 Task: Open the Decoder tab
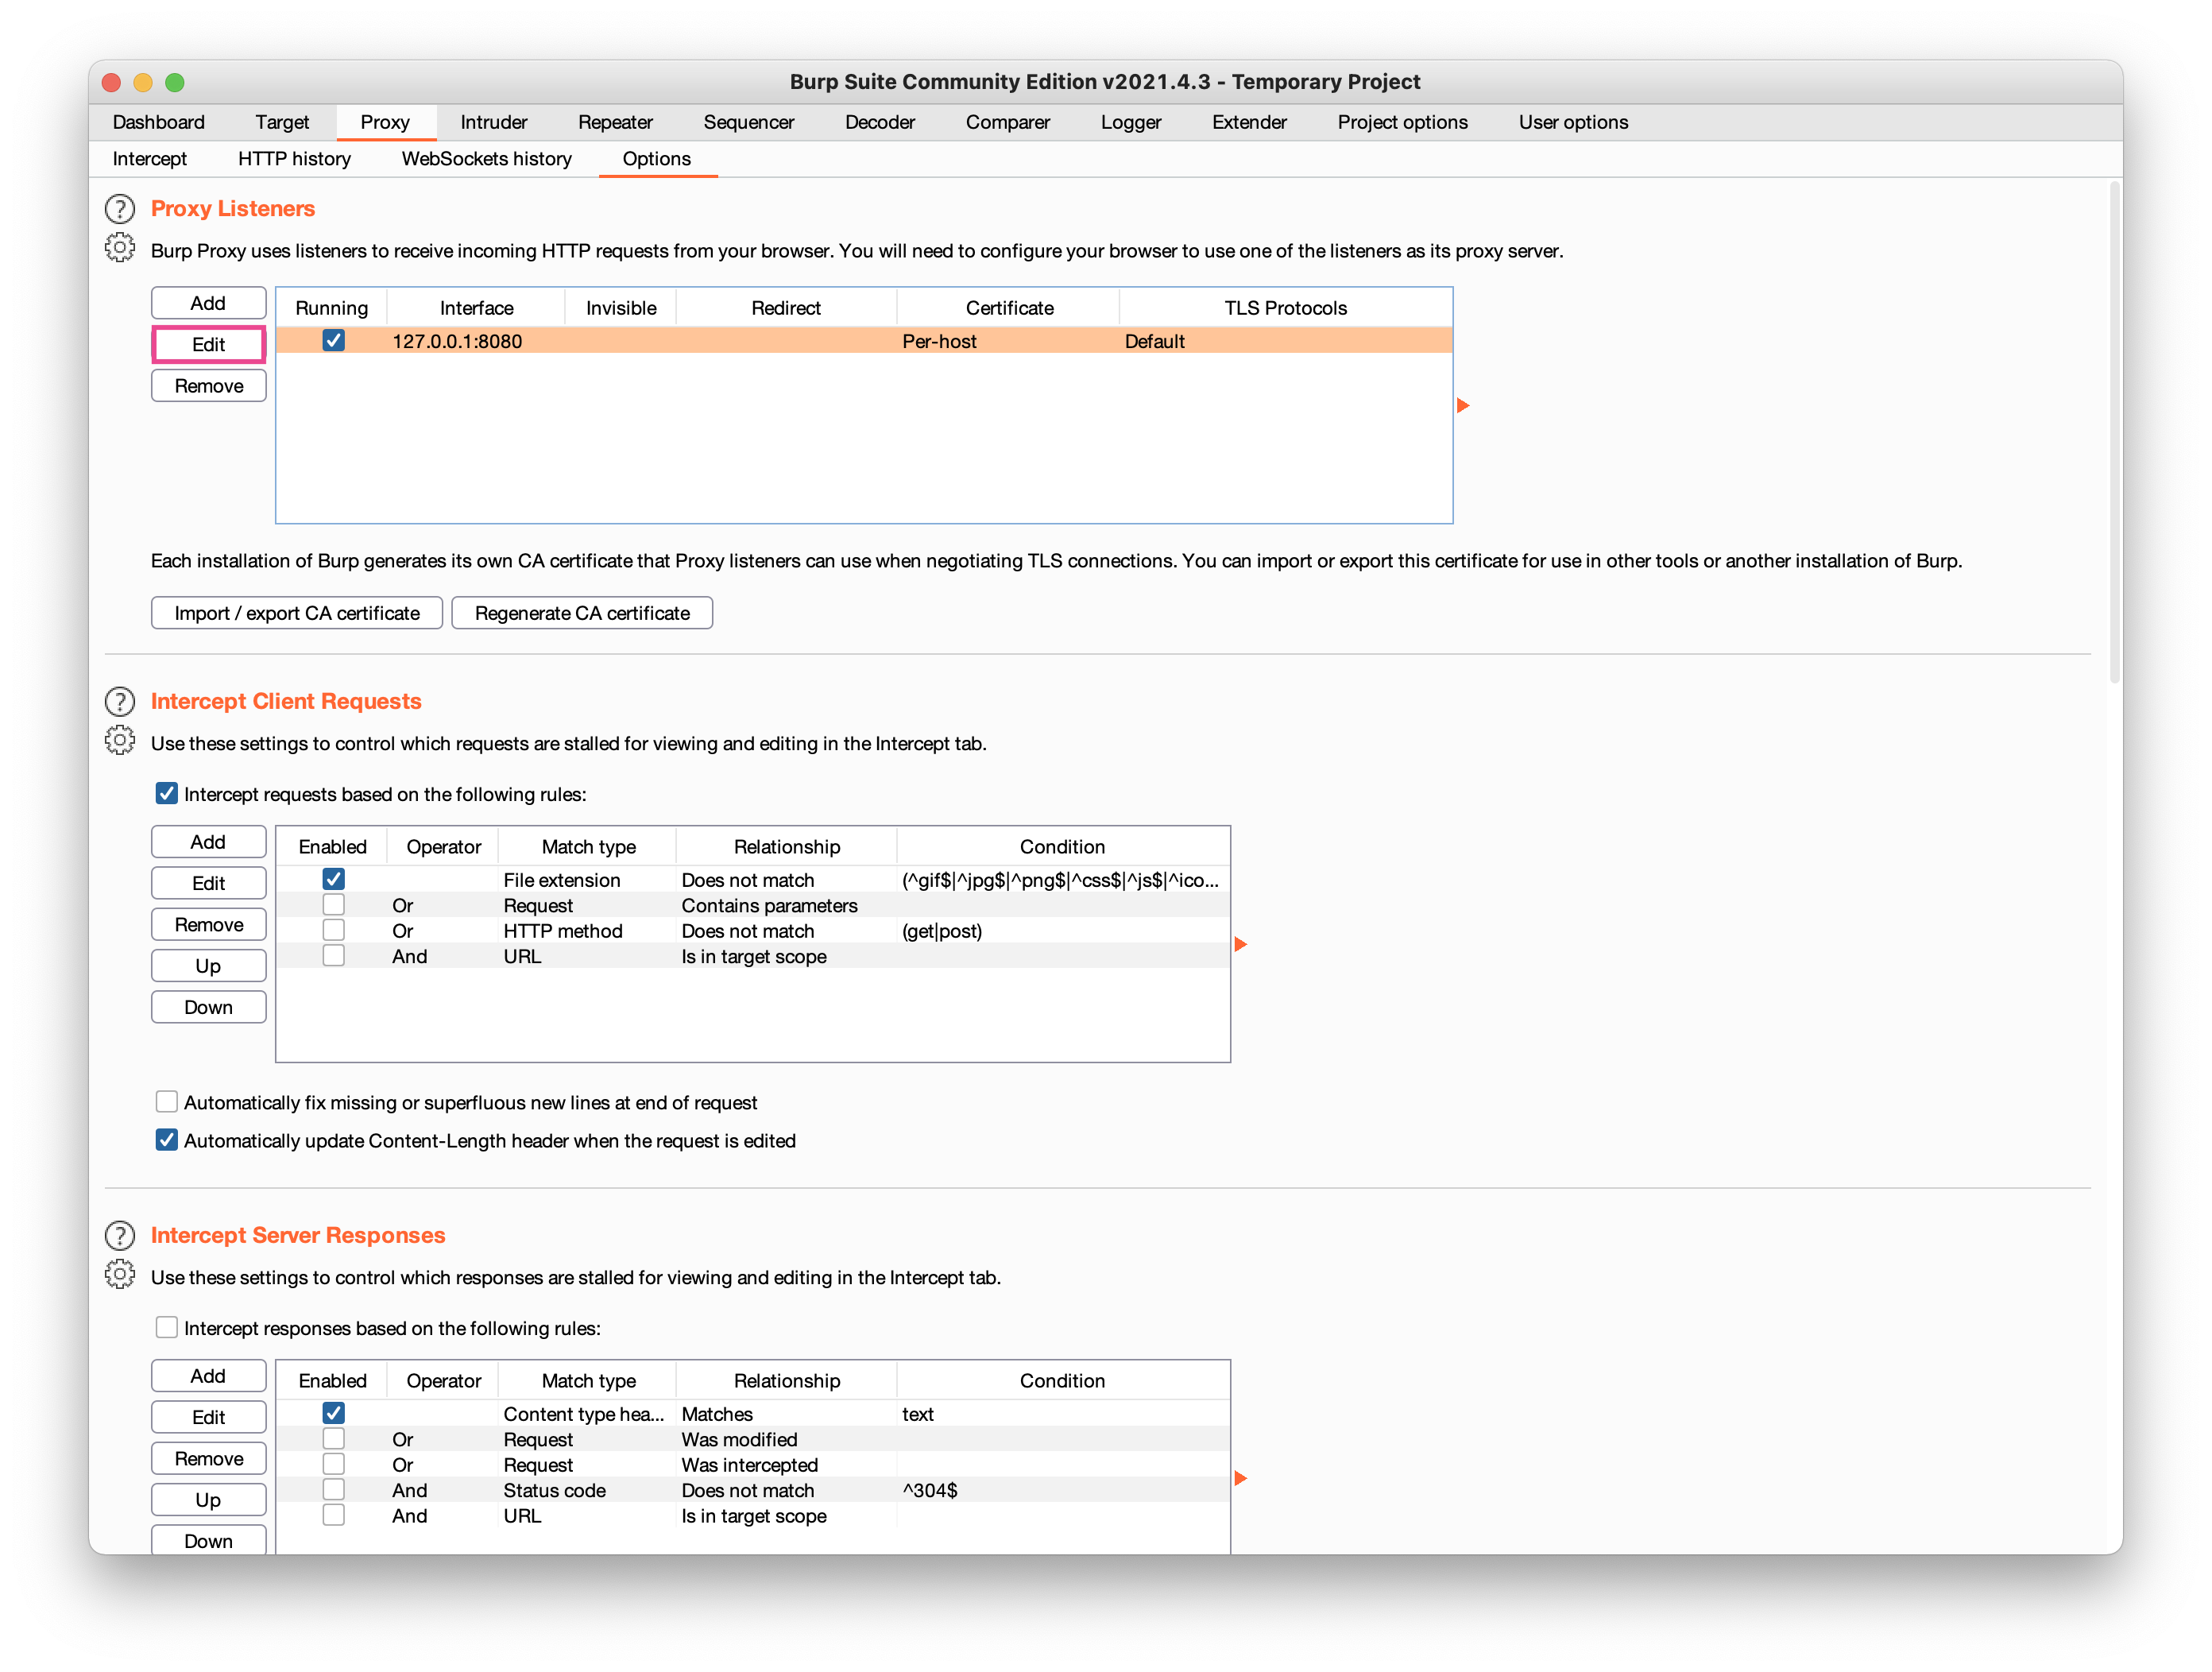(880, 122)
